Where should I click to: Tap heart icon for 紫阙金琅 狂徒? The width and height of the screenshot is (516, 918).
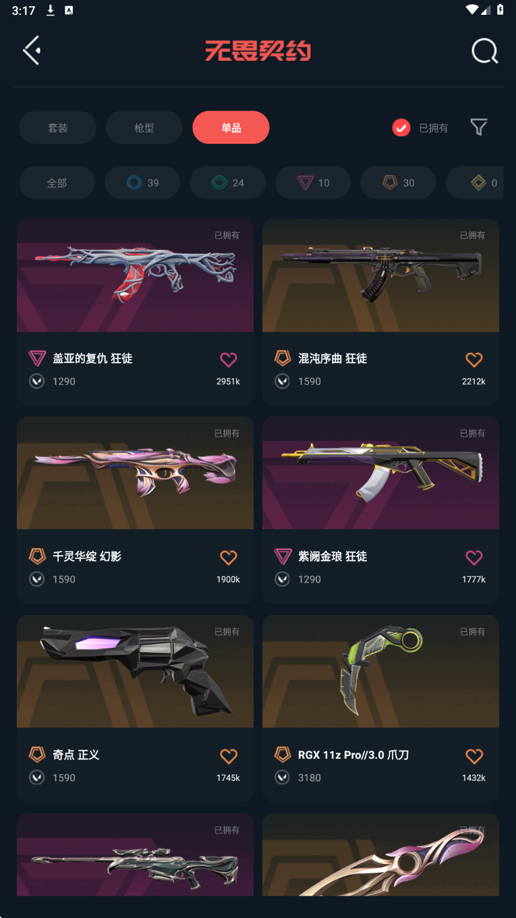[x=474, y=557]
